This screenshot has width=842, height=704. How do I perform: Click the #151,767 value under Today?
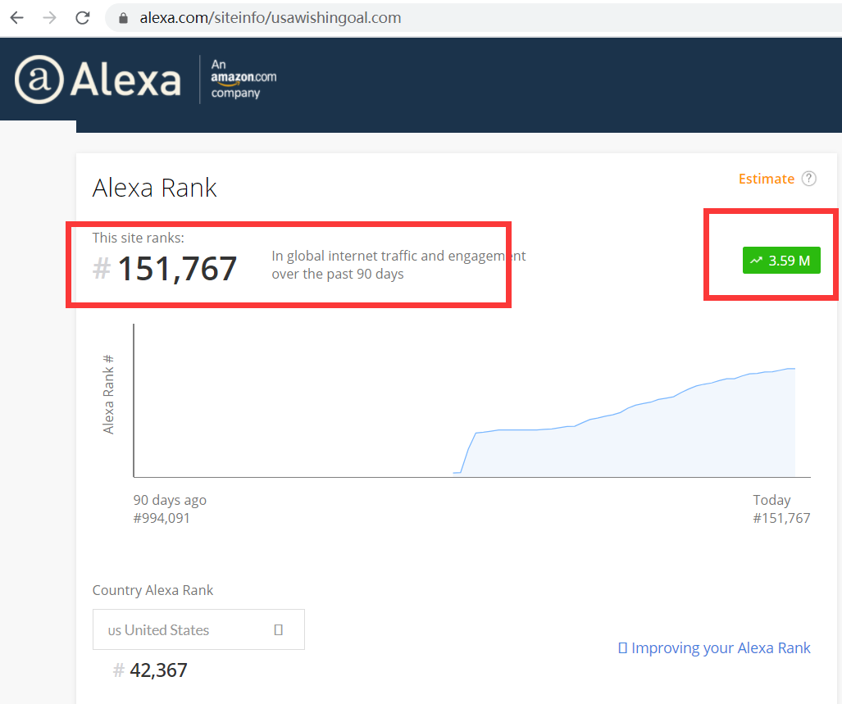coord(781,518)
